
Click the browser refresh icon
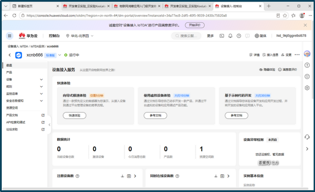[x=14, y=16]
